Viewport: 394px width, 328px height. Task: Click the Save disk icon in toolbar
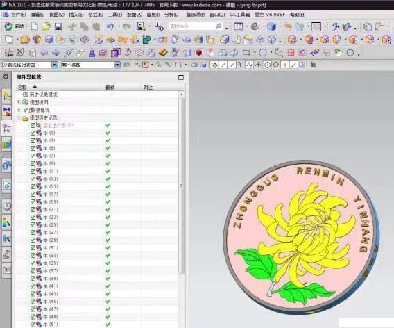[58, 26]
